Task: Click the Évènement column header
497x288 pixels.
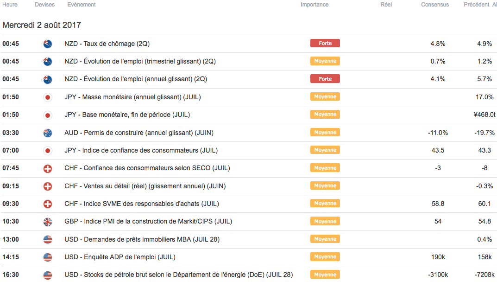Action: pos(82,5)
